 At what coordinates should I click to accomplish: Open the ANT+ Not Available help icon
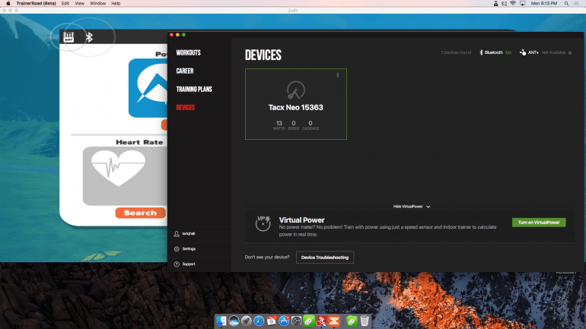[570, 53]
